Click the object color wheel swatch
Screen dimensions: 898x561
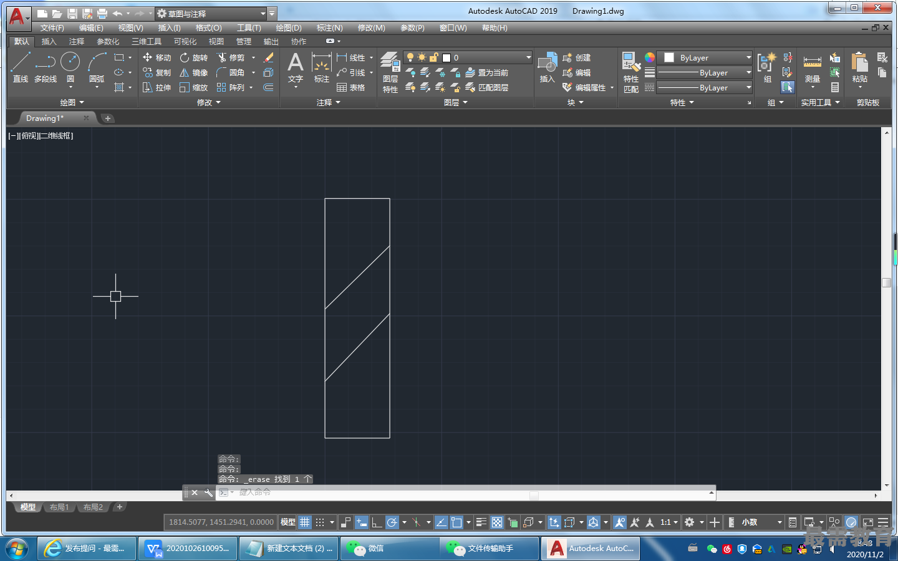[650, 57]
